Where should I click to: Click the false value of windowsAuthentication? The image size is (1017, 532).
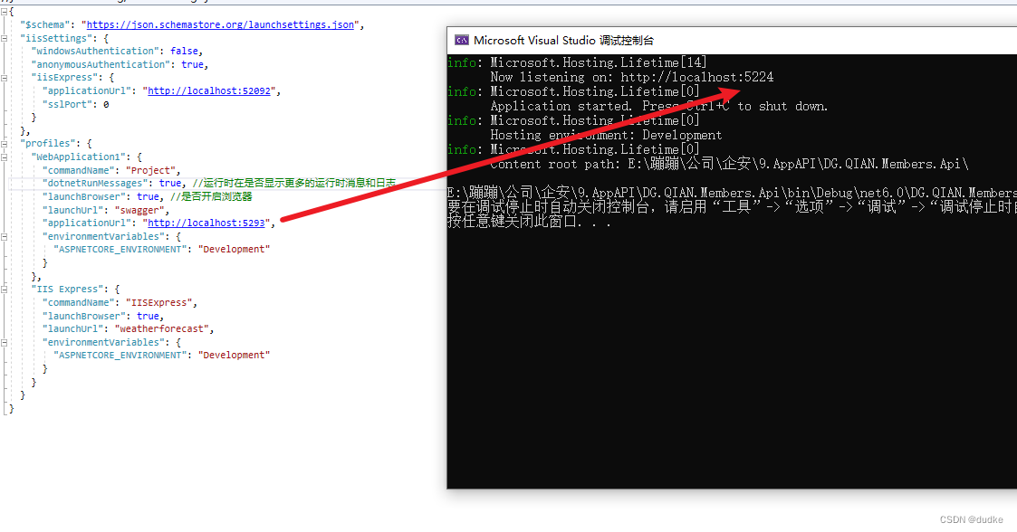click(184, 52)
